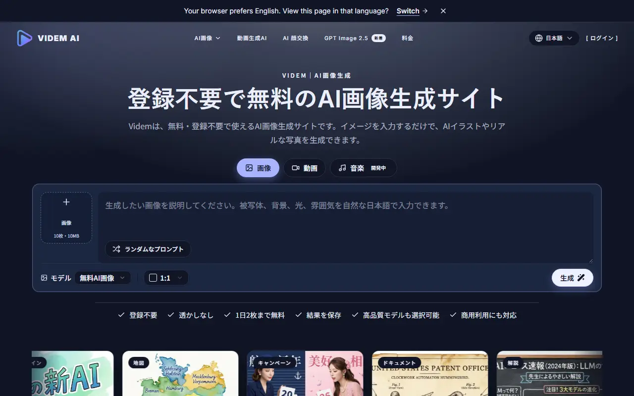Dismiss the language banner with X

[x=443, y=11]
